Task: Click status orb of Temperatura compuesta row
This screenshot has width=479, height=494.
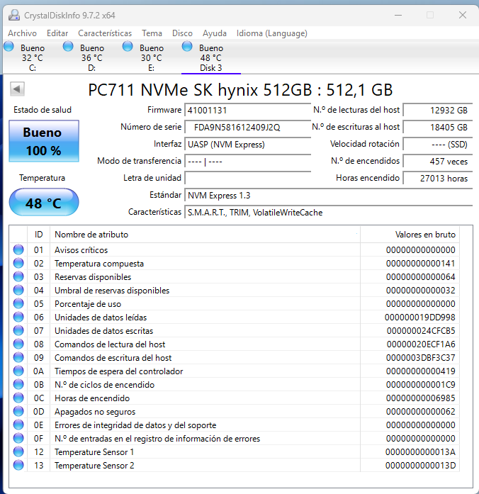Action: pyautogui.click(x=18, y=263)
